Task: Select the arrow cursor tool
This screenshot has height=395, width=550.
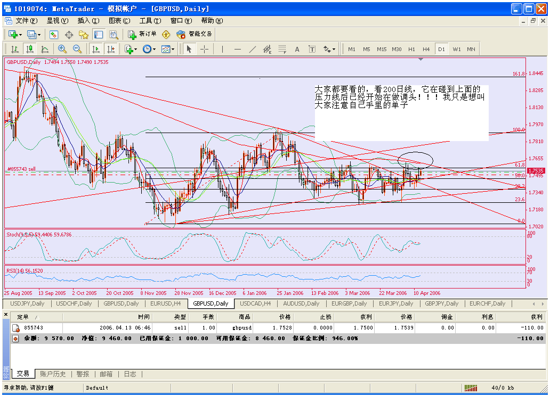Action: tap(189, 49)
